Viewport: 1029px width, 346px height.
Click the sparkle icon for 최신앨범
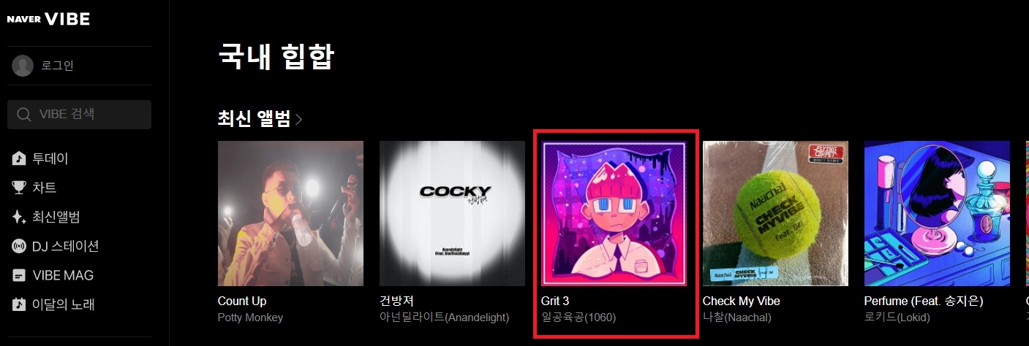[x=19, y=217]
